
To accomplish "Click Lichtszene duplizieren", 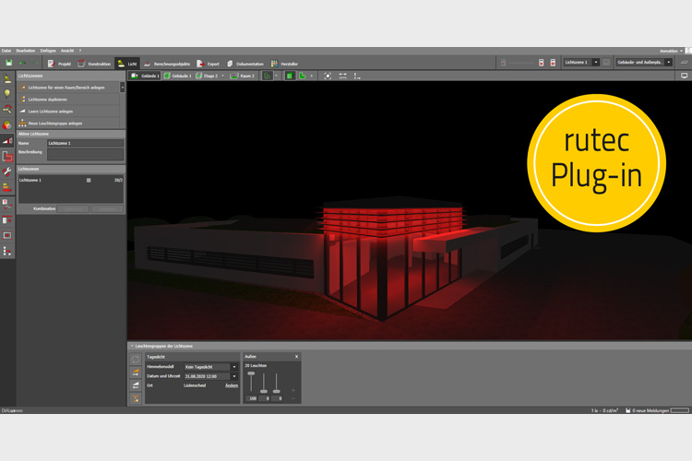I will (68, 100).
